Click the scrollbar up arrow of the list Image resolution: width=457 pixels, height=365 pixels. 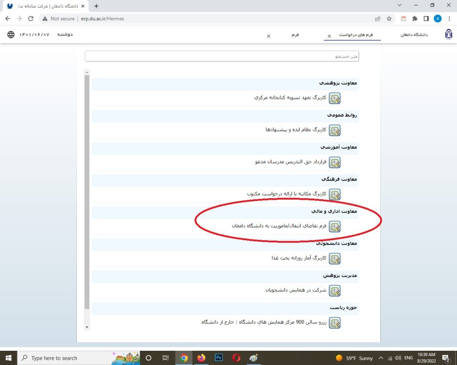click(x=87, y=72)
